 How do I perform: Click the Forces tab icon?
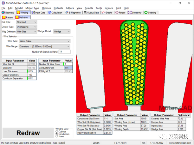pyautogui.click(x=117, y=13)
